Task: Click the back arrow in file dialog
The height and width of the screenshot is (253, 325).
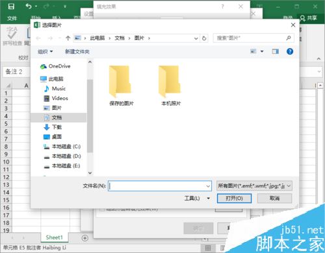Action: [38, 38]
